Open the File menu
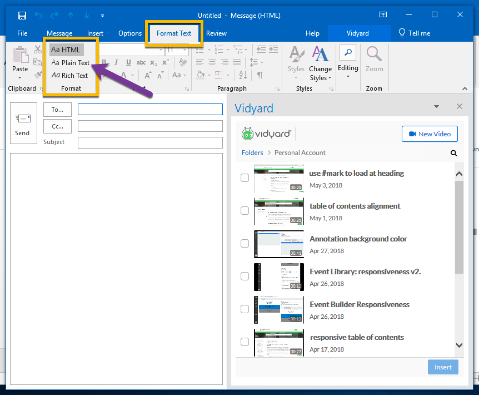Screen dimensions: 479x395 point(22,33)
